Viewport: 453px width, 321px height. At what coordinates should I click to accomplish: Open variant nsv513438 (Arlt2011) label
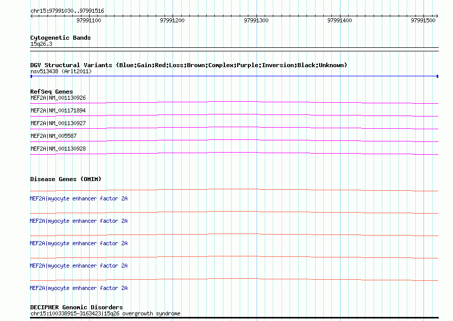(x=61, y=71)
